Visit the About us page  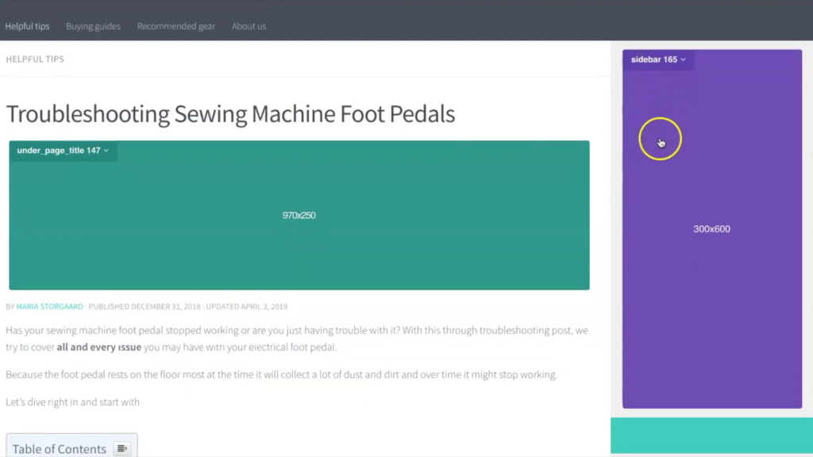pyautogui.click(x=249, y=26)
